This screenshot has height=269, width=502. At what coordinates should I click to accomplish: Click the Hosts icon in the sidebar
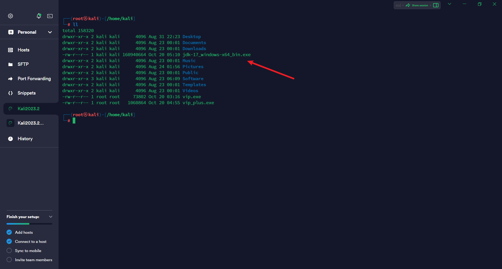[x=10, y=50]
